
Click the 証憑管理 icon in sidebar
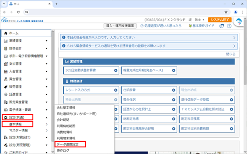click(6, 95)
